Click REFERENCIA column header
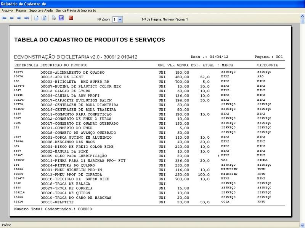305x228 pixels. click(x=26, y=65)
